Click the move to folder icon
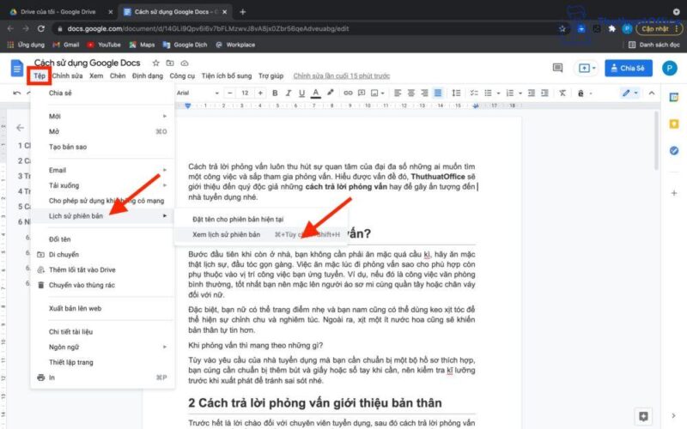Viewport: 687px width, 429px height. (170, 63)
